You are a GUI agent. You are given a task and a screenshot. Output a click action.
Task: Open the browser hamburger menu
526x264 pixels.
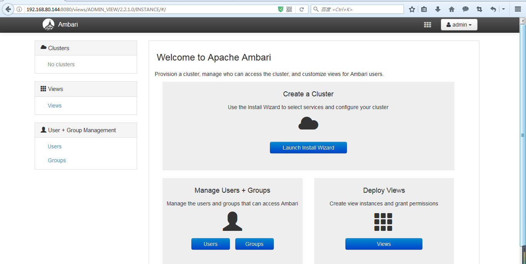[x=518, y=9]
